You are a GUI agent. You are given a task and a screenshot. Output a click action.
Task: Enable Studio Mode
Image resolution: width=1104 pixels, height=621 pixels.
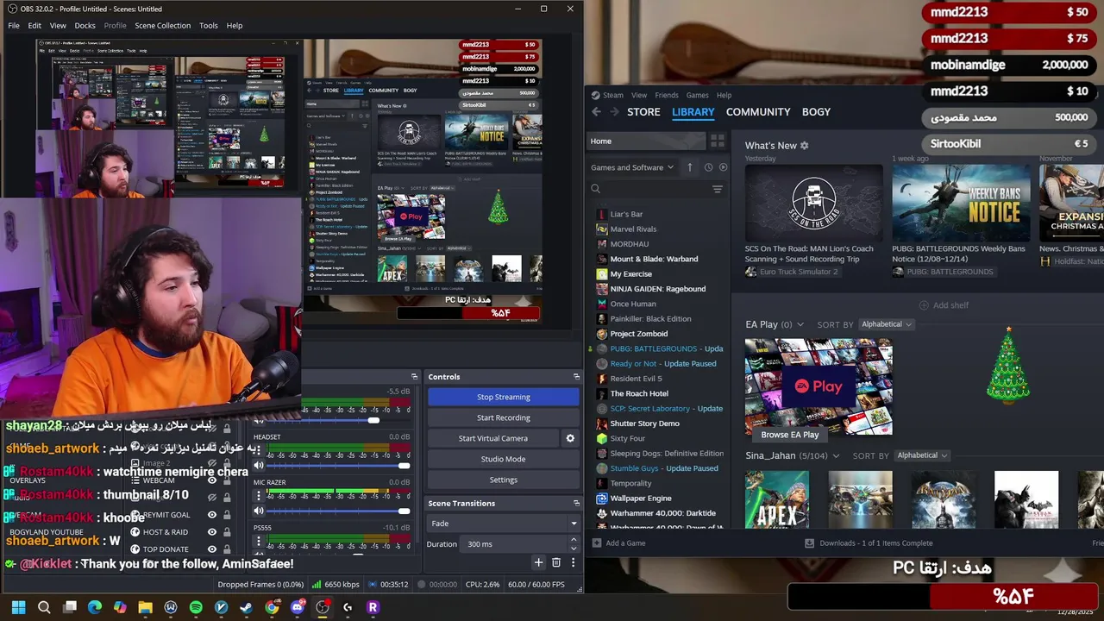point(504,459)
